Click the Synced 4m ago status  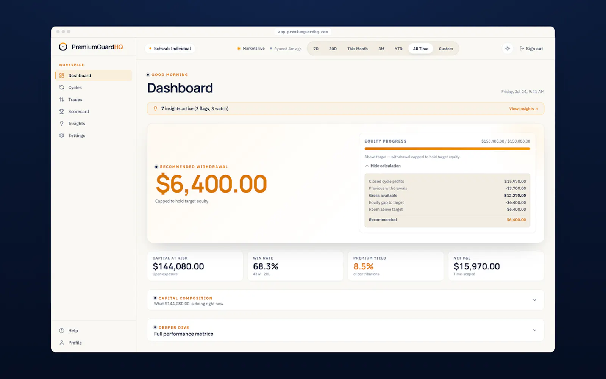(286, 49)
